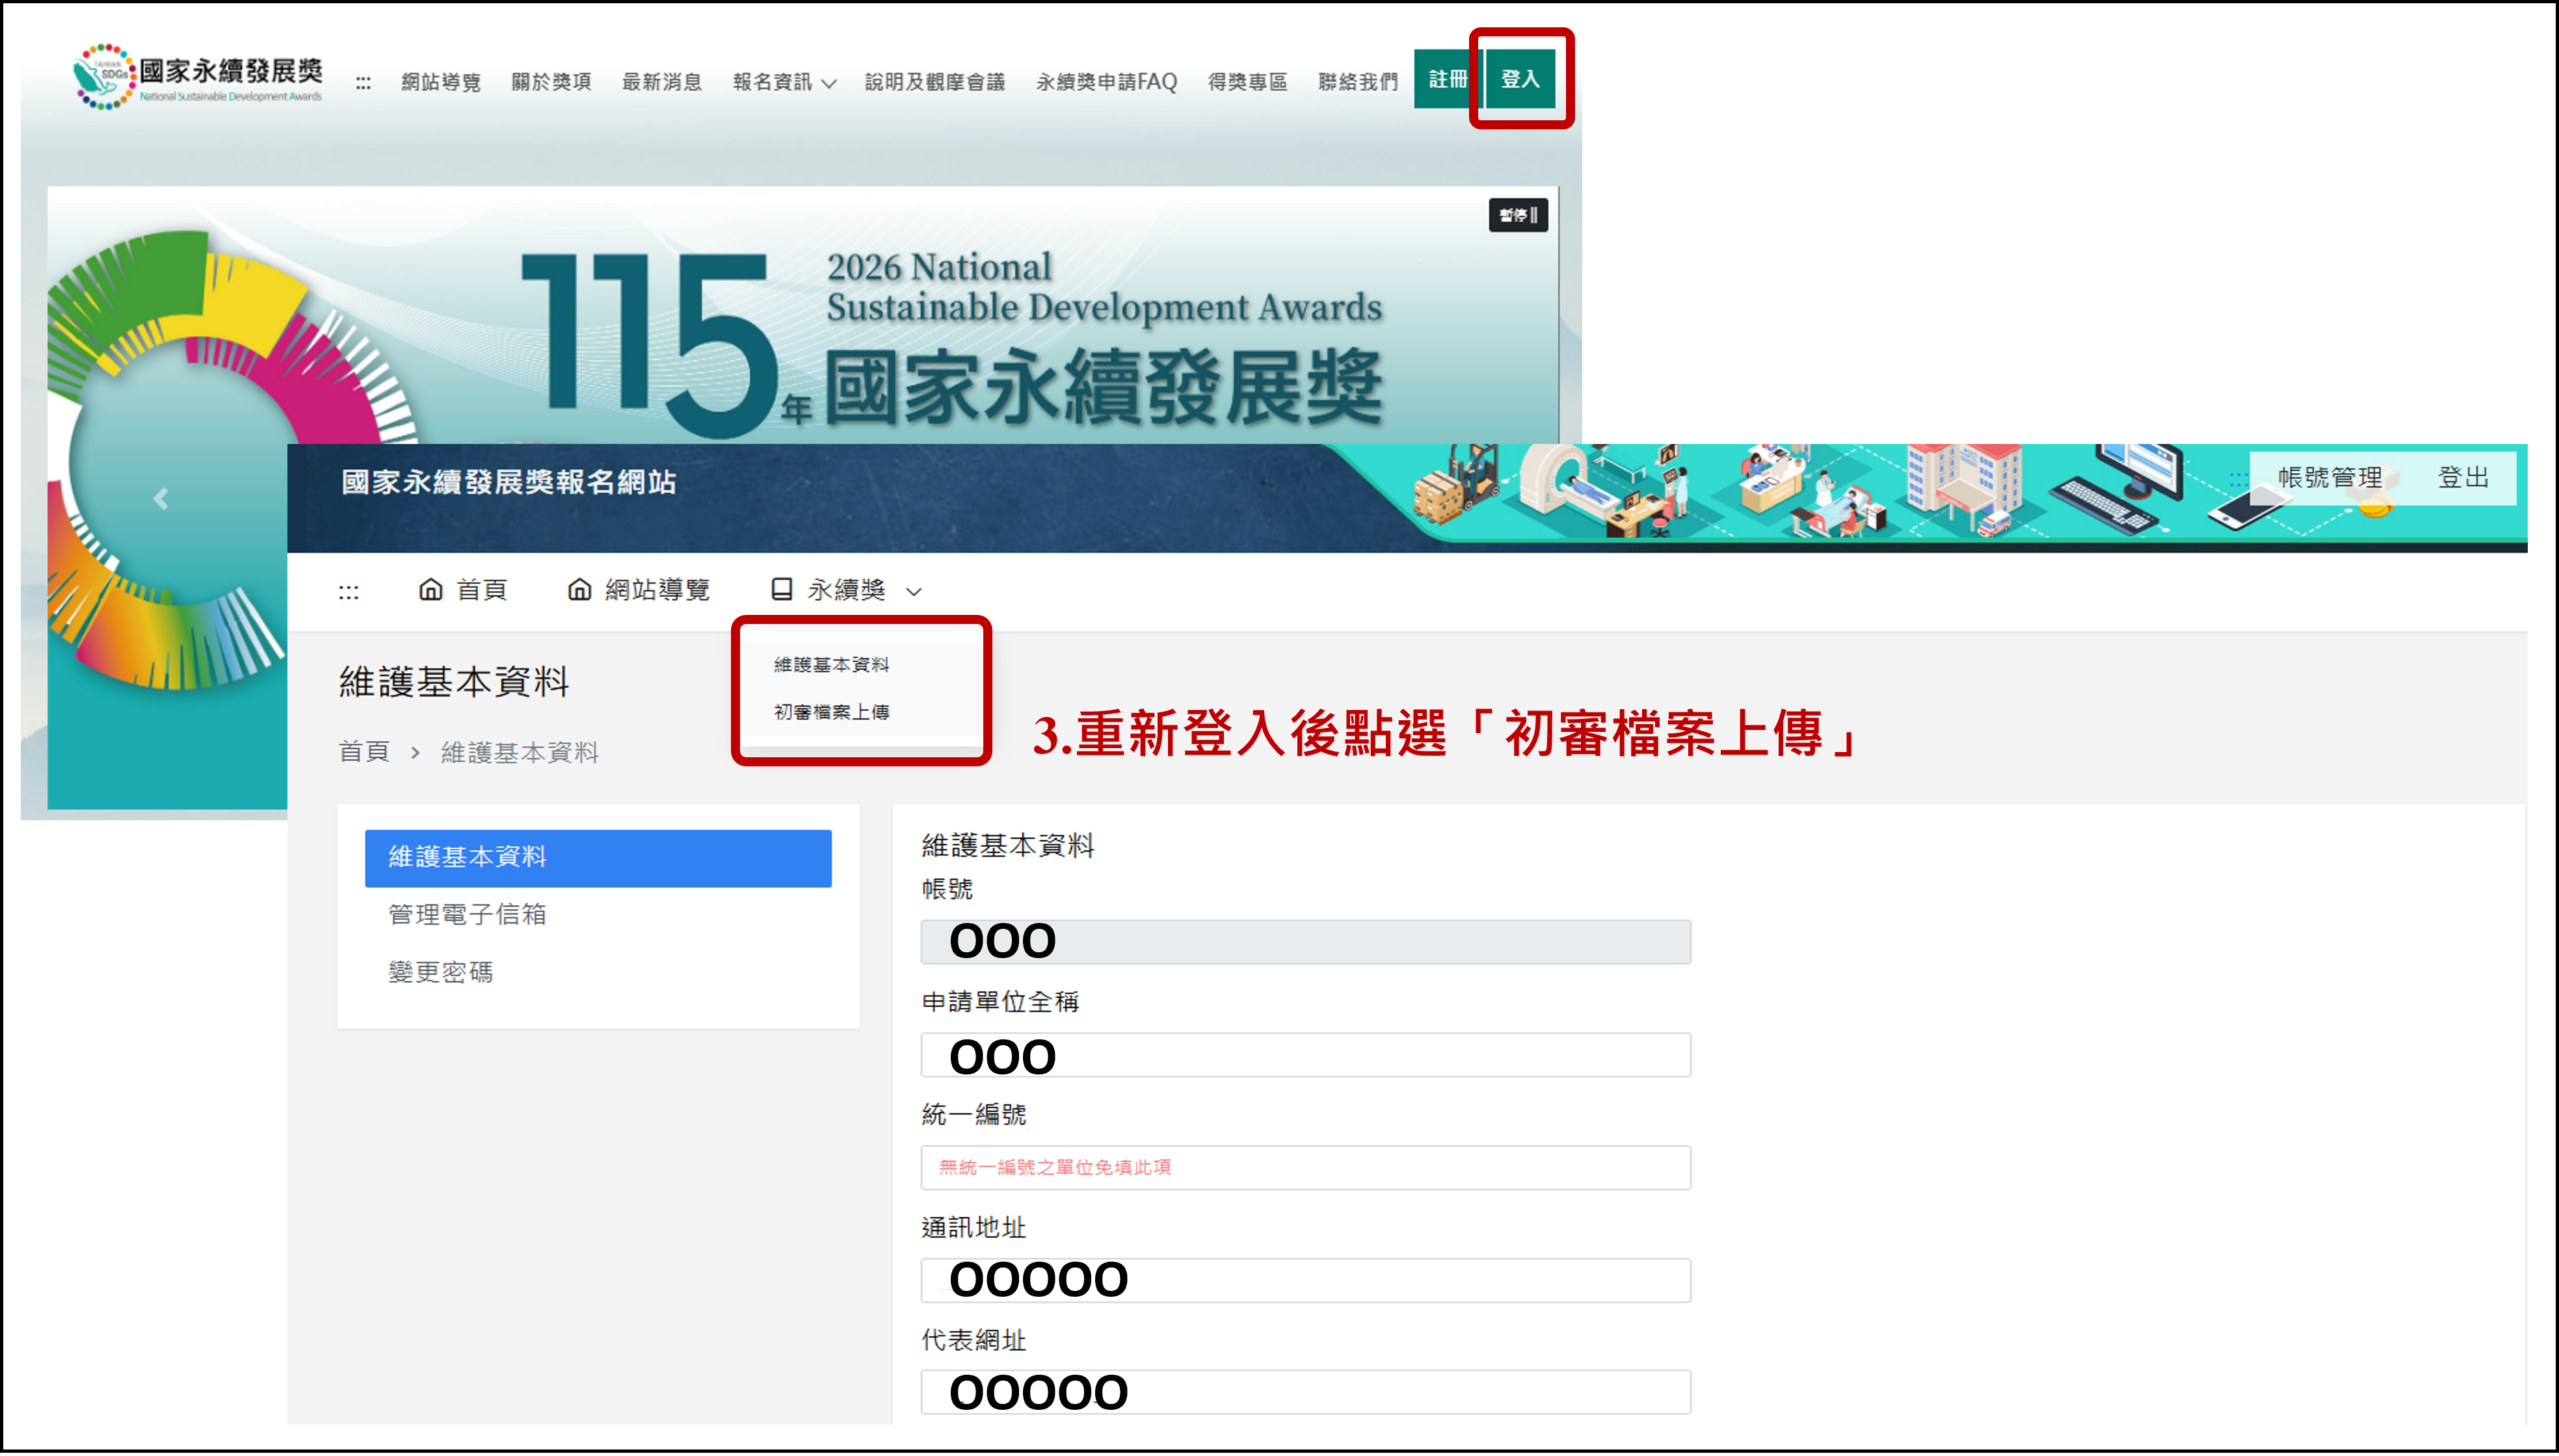The height and width of the screenshot is (1456, 2559).
Task: Open 管理電子信箱 in sidebar
Action: click(x=467, y=915)
